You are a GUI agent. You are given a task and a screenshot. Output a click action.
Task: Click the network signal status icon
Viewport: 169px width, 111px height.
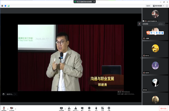[x=8, y=6]
